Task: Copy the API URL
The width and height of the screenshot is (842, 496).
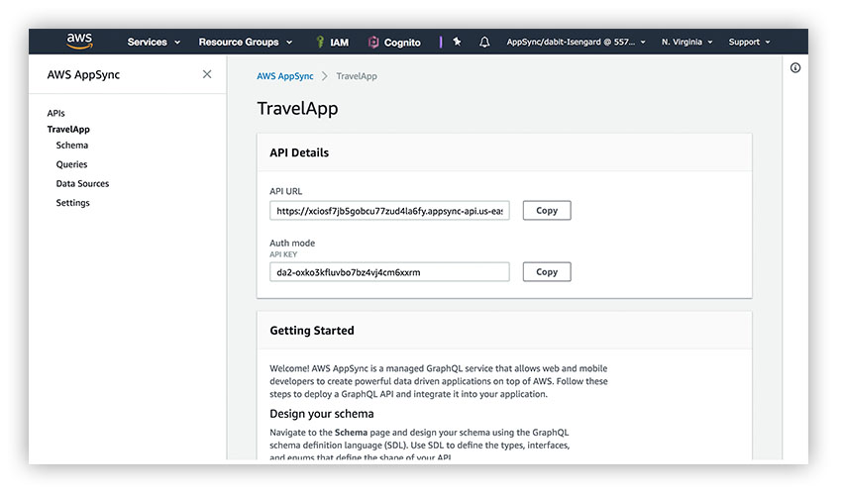Action: 547,211
